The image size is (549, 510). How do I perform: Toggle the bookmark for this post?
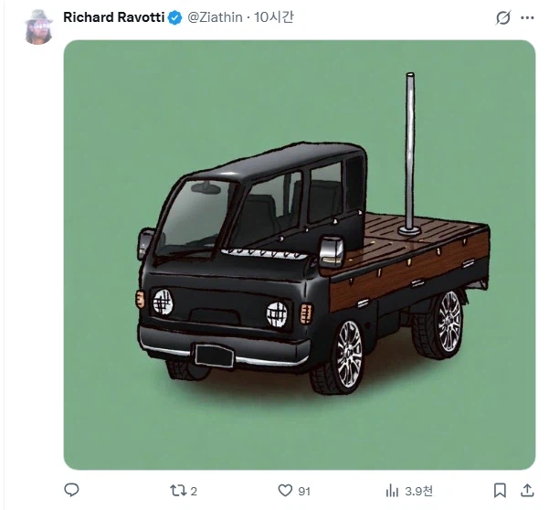tap(500, 490)
